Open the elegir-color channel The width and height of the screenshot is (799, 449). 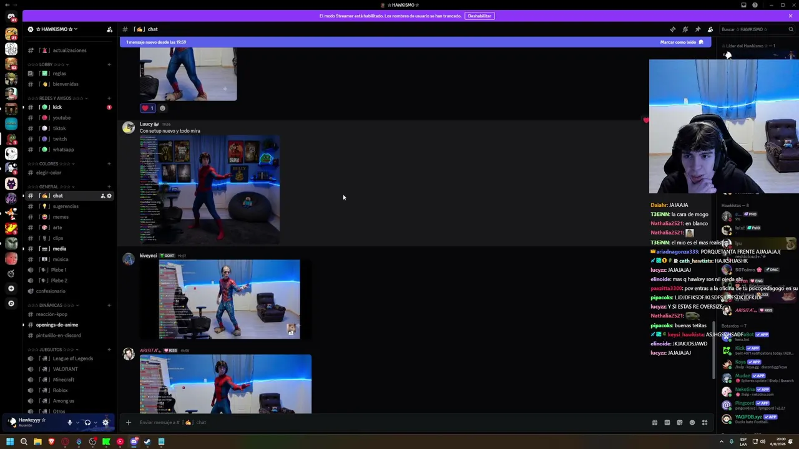tap(69, 173)
